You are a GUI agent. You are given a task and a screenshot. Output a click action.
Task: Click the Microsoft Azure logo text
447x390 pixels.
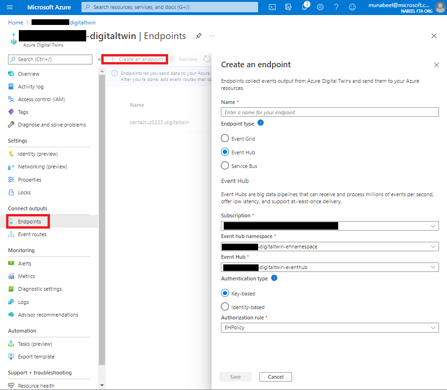[49, 7]
